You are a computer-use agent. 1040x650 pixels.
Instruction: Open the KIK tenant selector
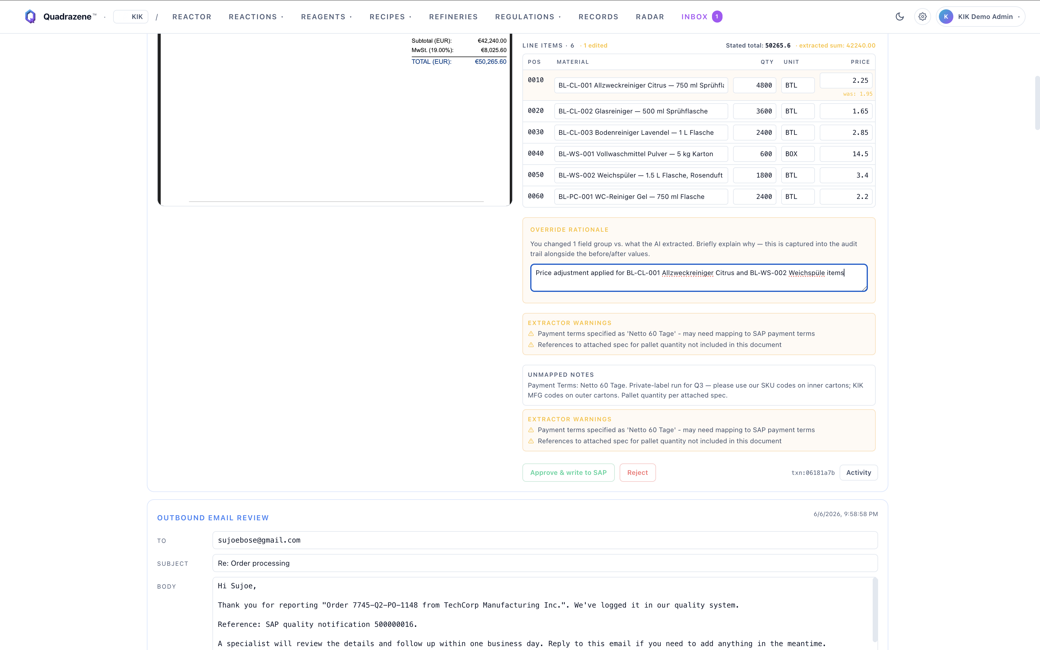click(x=131, y=17)
